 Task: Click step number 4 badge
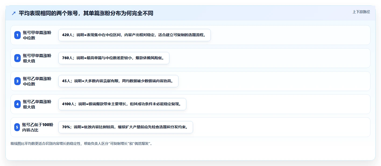(x=17, y=104)
